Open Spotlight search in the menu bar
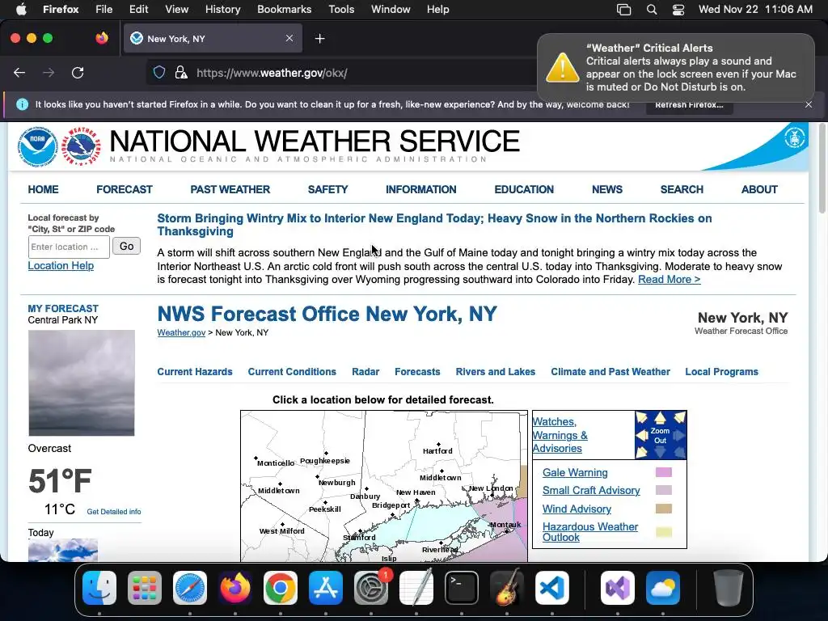The width and height of the screenshot is (828, 621). (x=653, y=10)
